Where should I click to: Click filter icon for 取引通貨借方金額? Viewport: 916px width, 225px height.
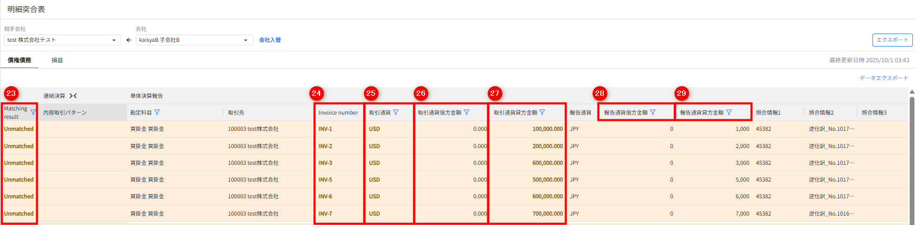[x=466, y=113]
